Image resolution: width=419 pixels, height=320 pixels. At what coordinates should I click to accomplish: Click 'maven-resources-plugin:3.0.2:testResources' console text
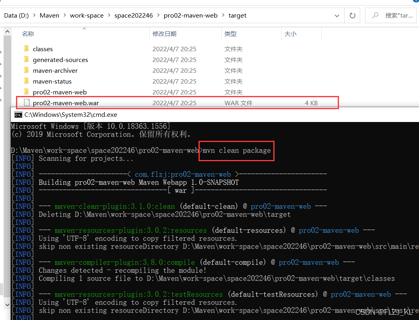click(139, 294)
